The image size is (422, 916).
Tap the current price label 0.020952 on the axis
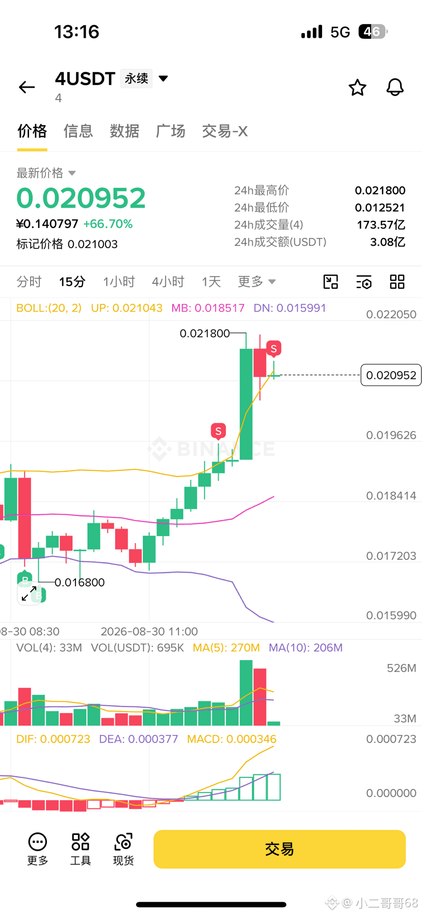391,375
